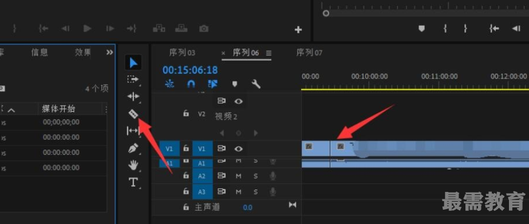Add marker in timeline header
Screen dimensions: 529x224
pos(235,84)
